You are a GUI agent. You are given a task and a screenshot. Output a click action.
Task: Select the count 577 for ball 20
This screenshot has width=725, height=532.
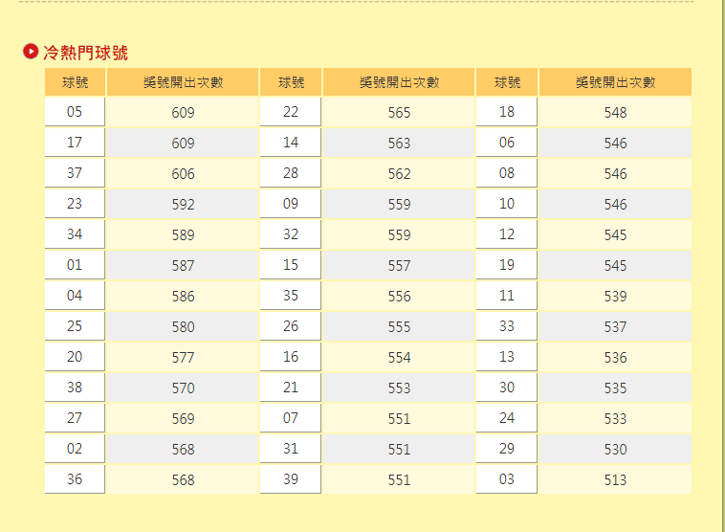[183, 357]
